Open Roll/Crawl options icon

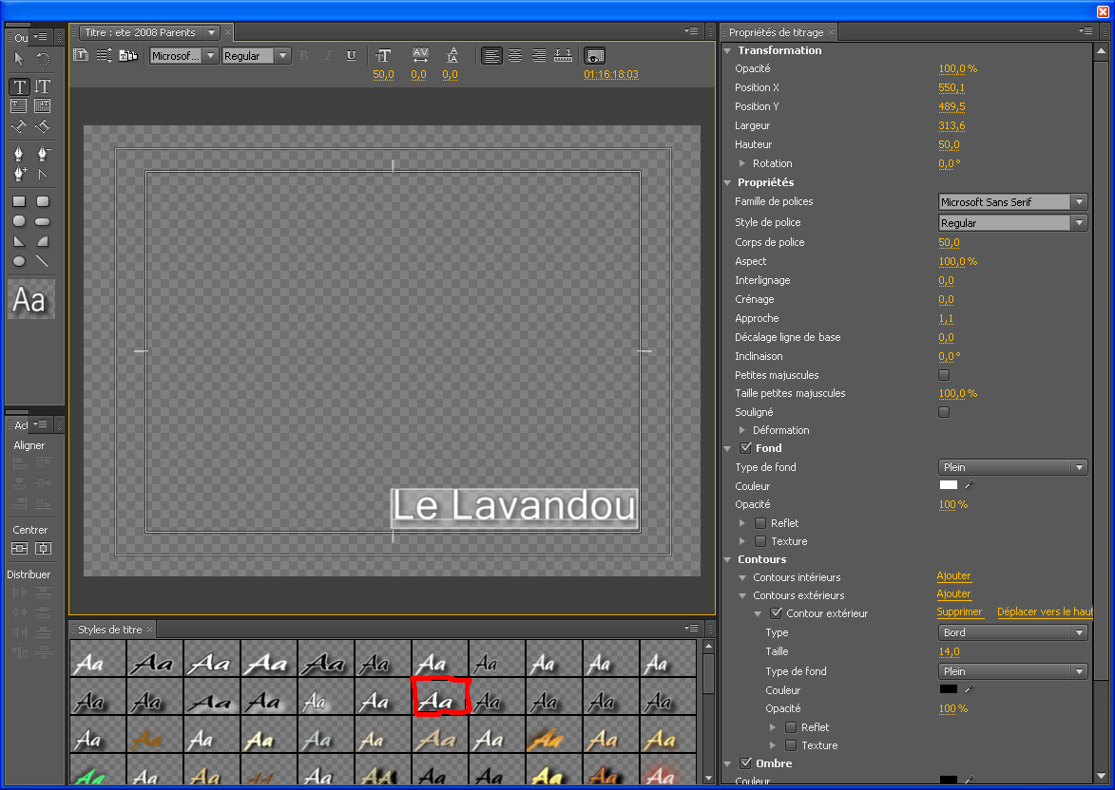105,55
